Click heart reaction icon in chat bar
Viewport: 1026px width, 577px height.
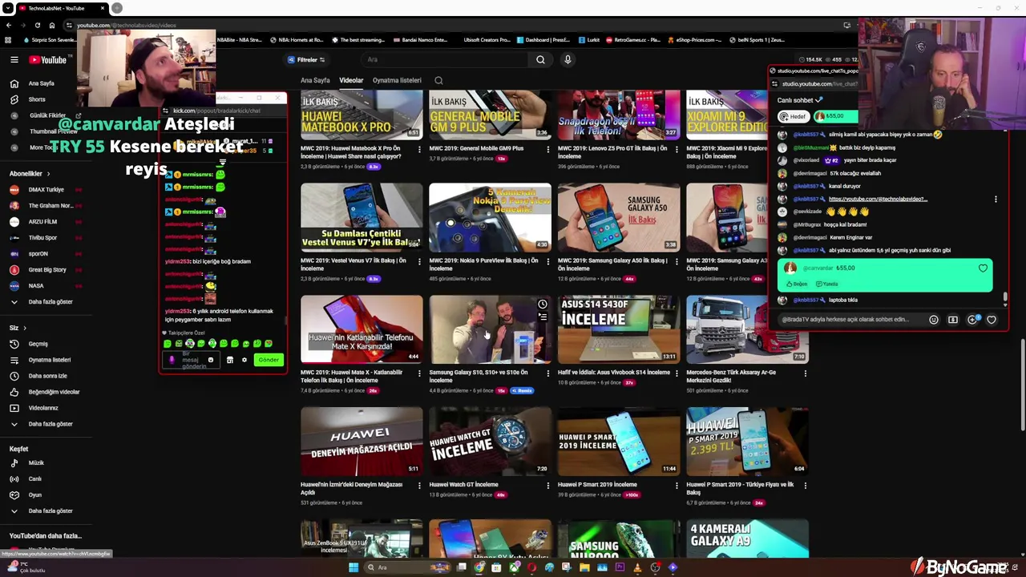click(992, 320)
